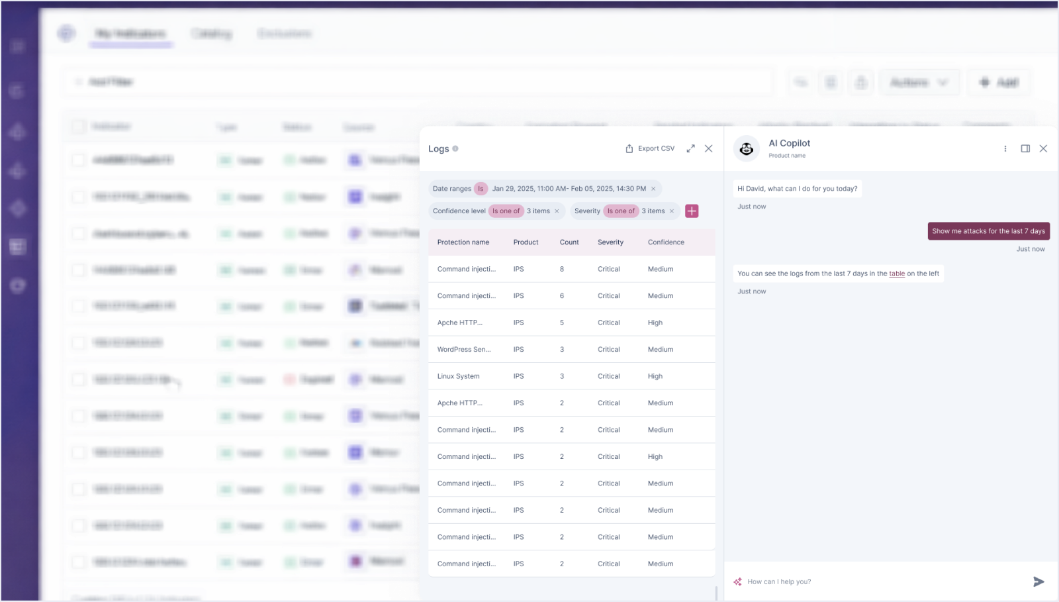The width and height of the screenshot is (1059, 602).
Task: Click Command injecti... row with count 8
Action: coord(572,269)
